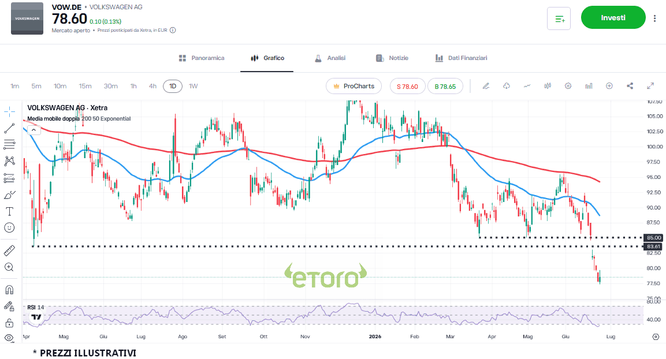The height and width of the screenshot is (359, 666).
Task: Select the 1m timeframe
Action: coord(15,86)
